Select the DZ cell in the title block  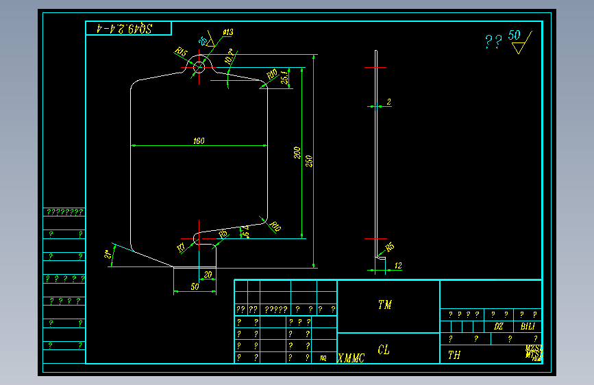pos(499,326)
